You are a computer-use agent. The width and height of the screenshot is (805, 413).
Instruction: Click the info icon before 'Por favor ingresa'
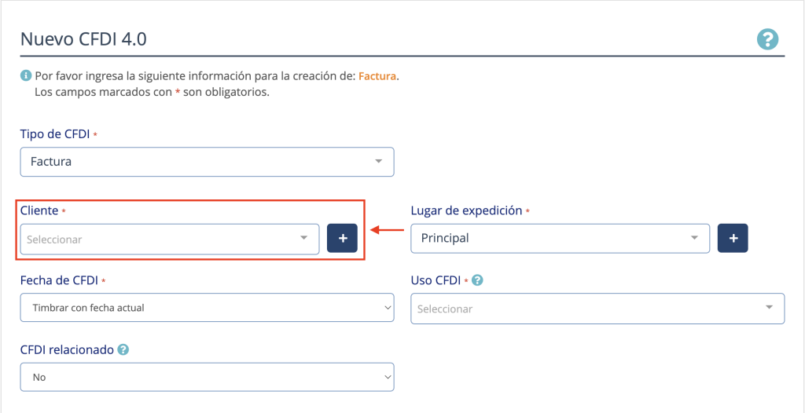pos(26,76)
